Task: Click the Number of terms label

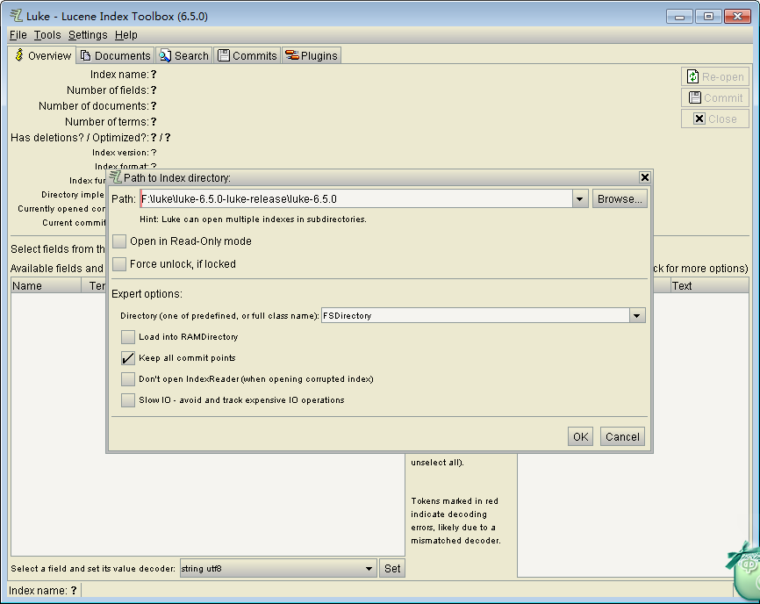Action: tap(107, 122)
